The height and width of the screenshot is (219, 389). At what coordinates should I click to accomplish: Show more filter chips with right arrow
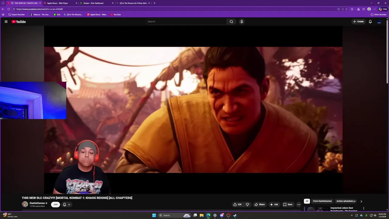point(361,201)
